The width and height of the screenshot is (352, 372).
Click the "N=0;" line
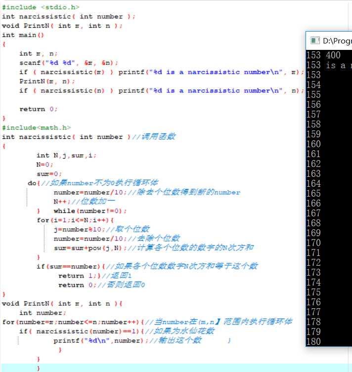[x=44, y=165]
